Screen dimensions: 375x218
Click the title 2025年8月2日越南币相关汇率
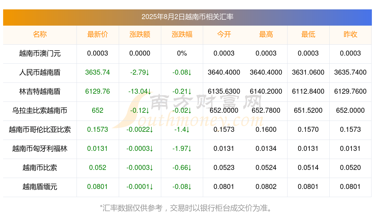(x=187, y=17)
